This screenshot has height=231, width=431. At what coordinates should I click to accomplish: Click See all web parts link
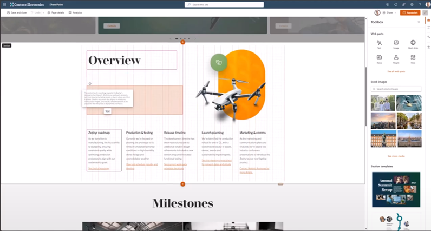396,71
